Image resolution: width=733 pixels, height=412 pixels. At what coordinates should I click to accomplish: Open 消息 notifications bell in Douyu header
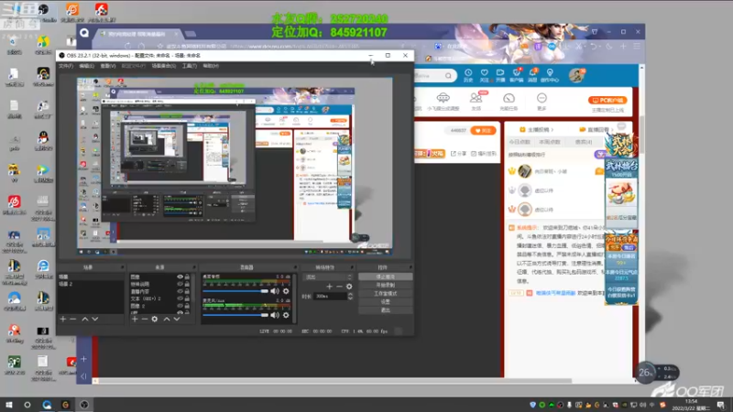point(532,75)
